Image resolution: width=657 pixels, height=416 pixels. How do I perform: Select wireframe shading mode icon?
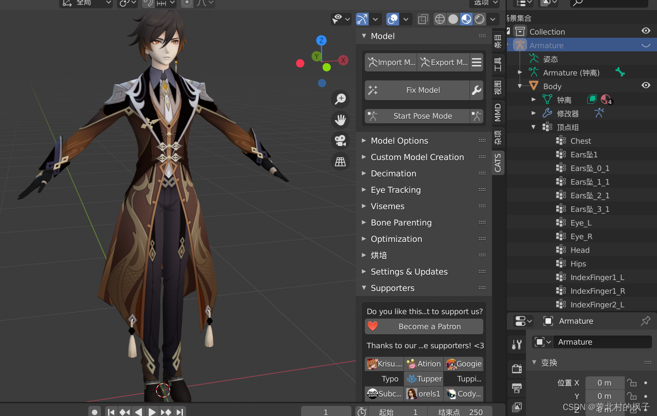pyautogui.click(x=440, y=19)
